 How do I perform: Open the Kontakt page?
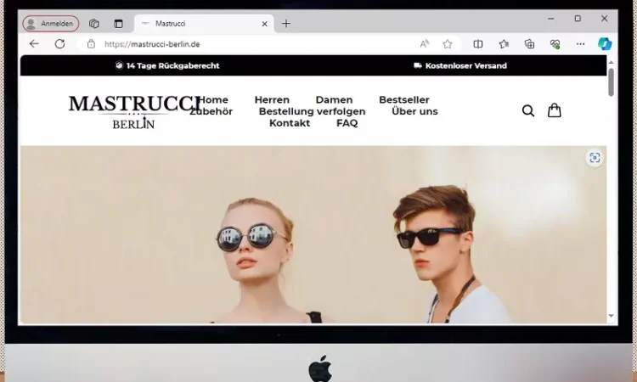[290, 123]
